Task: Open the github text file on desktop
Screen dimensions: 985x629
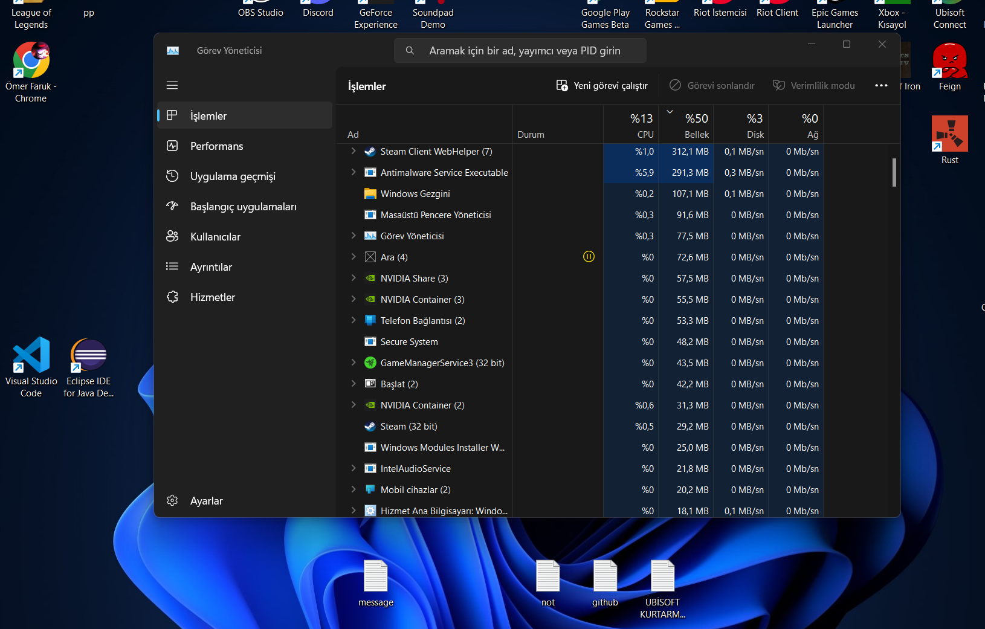Action: [605, 583]
